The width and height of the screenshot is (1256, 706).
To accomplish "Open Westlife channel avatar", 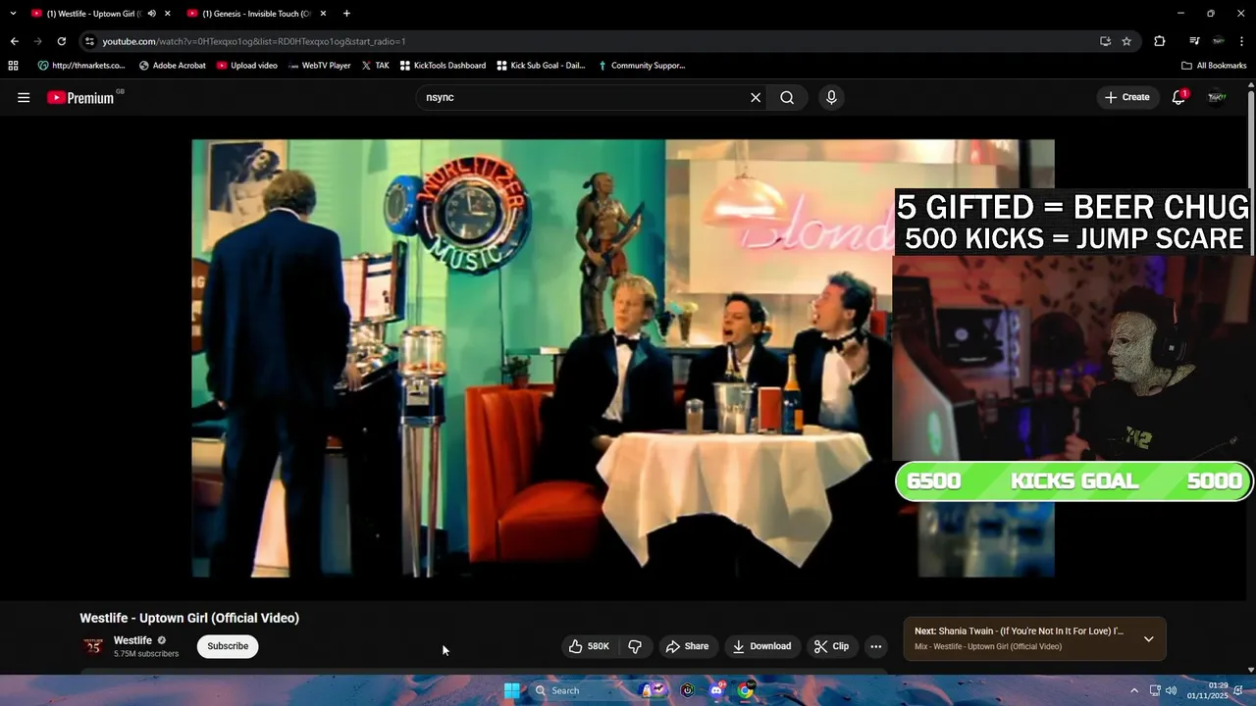I will (93, 646).
